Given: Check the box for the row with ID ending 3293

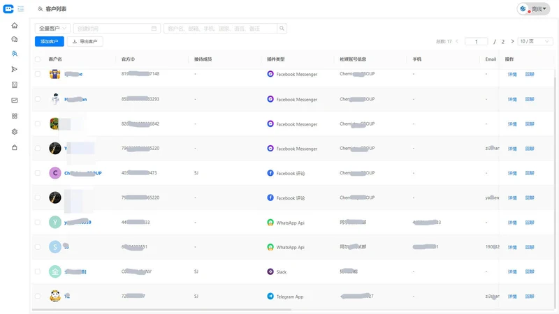Looking at the screenshot, I should tap(38, 99).
